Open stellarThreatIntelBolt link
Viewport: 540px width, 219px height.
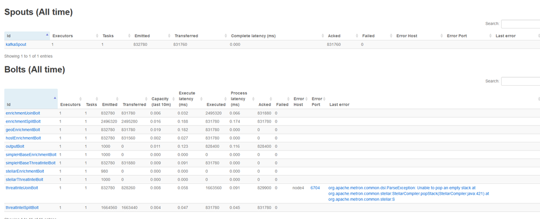[x=24, y=180]
